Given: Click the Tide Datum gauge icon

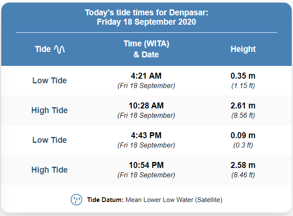Looking at the screenshot, I should click(x=76, y=199).
